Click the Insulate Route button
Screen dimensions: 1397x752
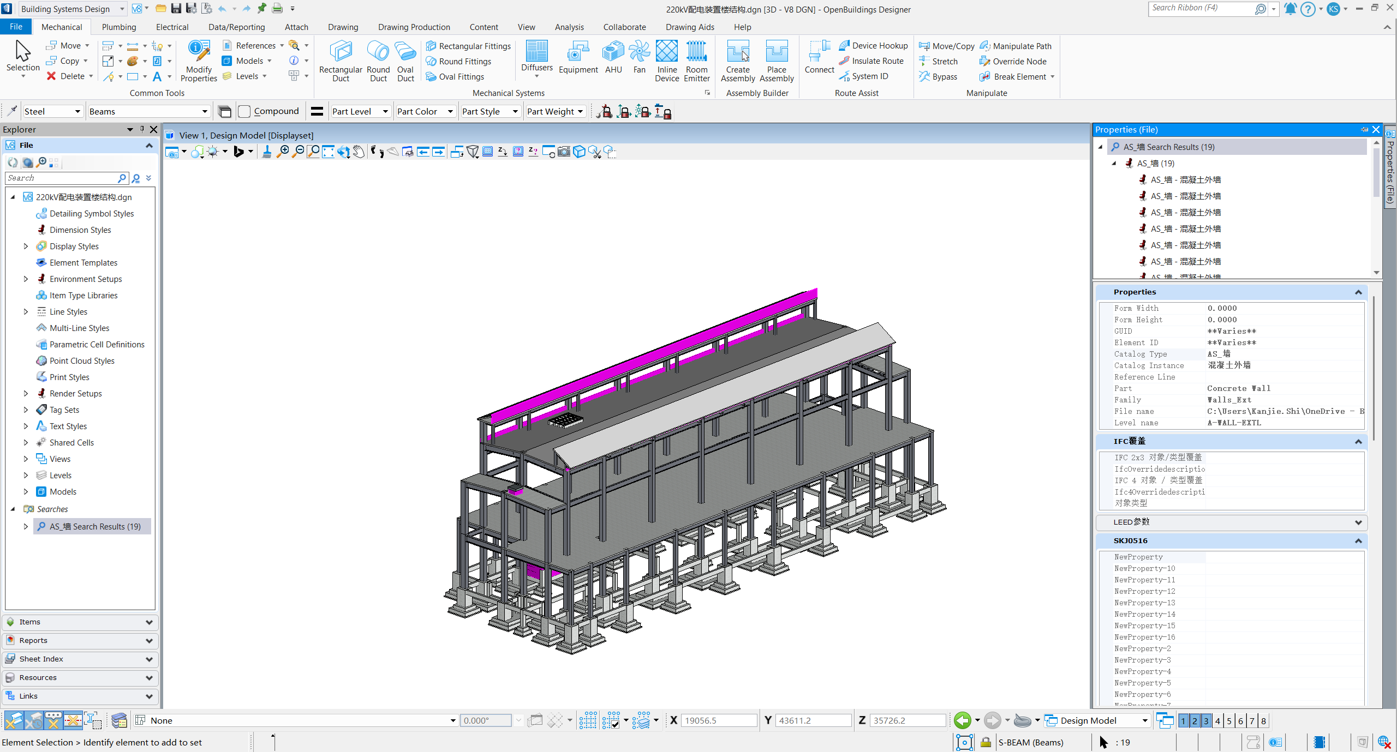point(871,61)
